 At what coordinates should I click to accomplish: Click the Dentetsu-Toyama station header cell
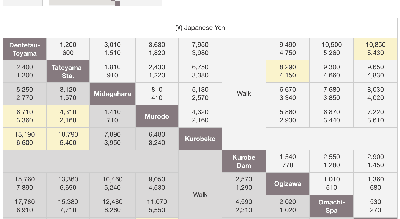(25, 49)
